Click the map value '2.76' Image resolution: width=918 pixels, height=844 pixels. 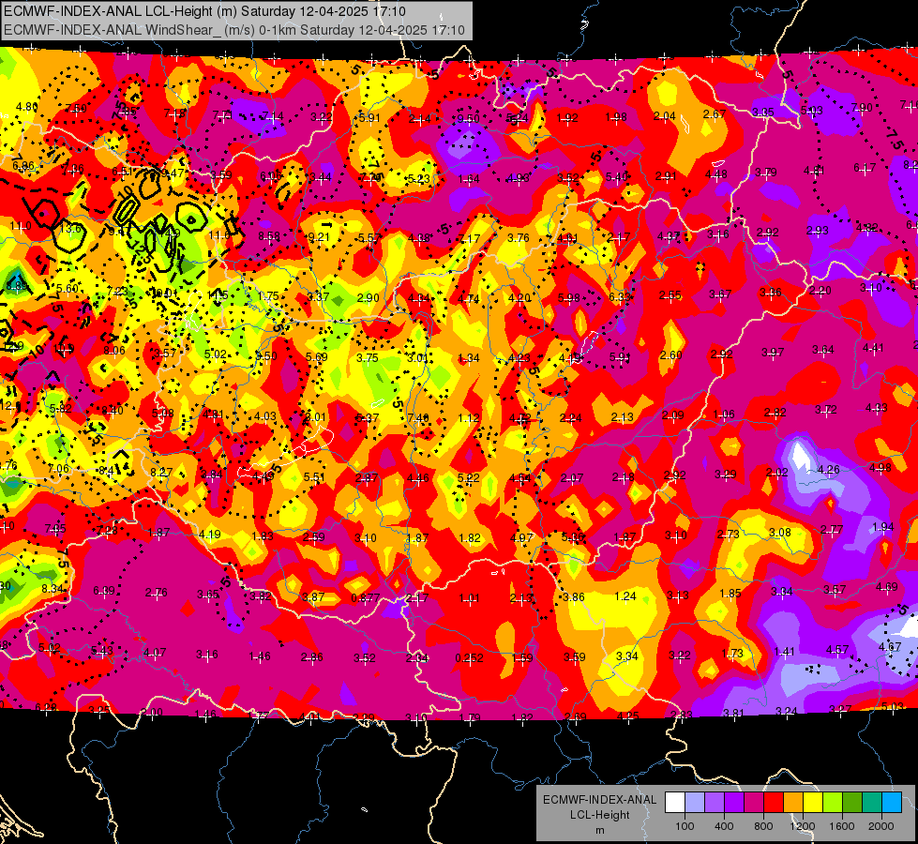[x=157, y=592]
